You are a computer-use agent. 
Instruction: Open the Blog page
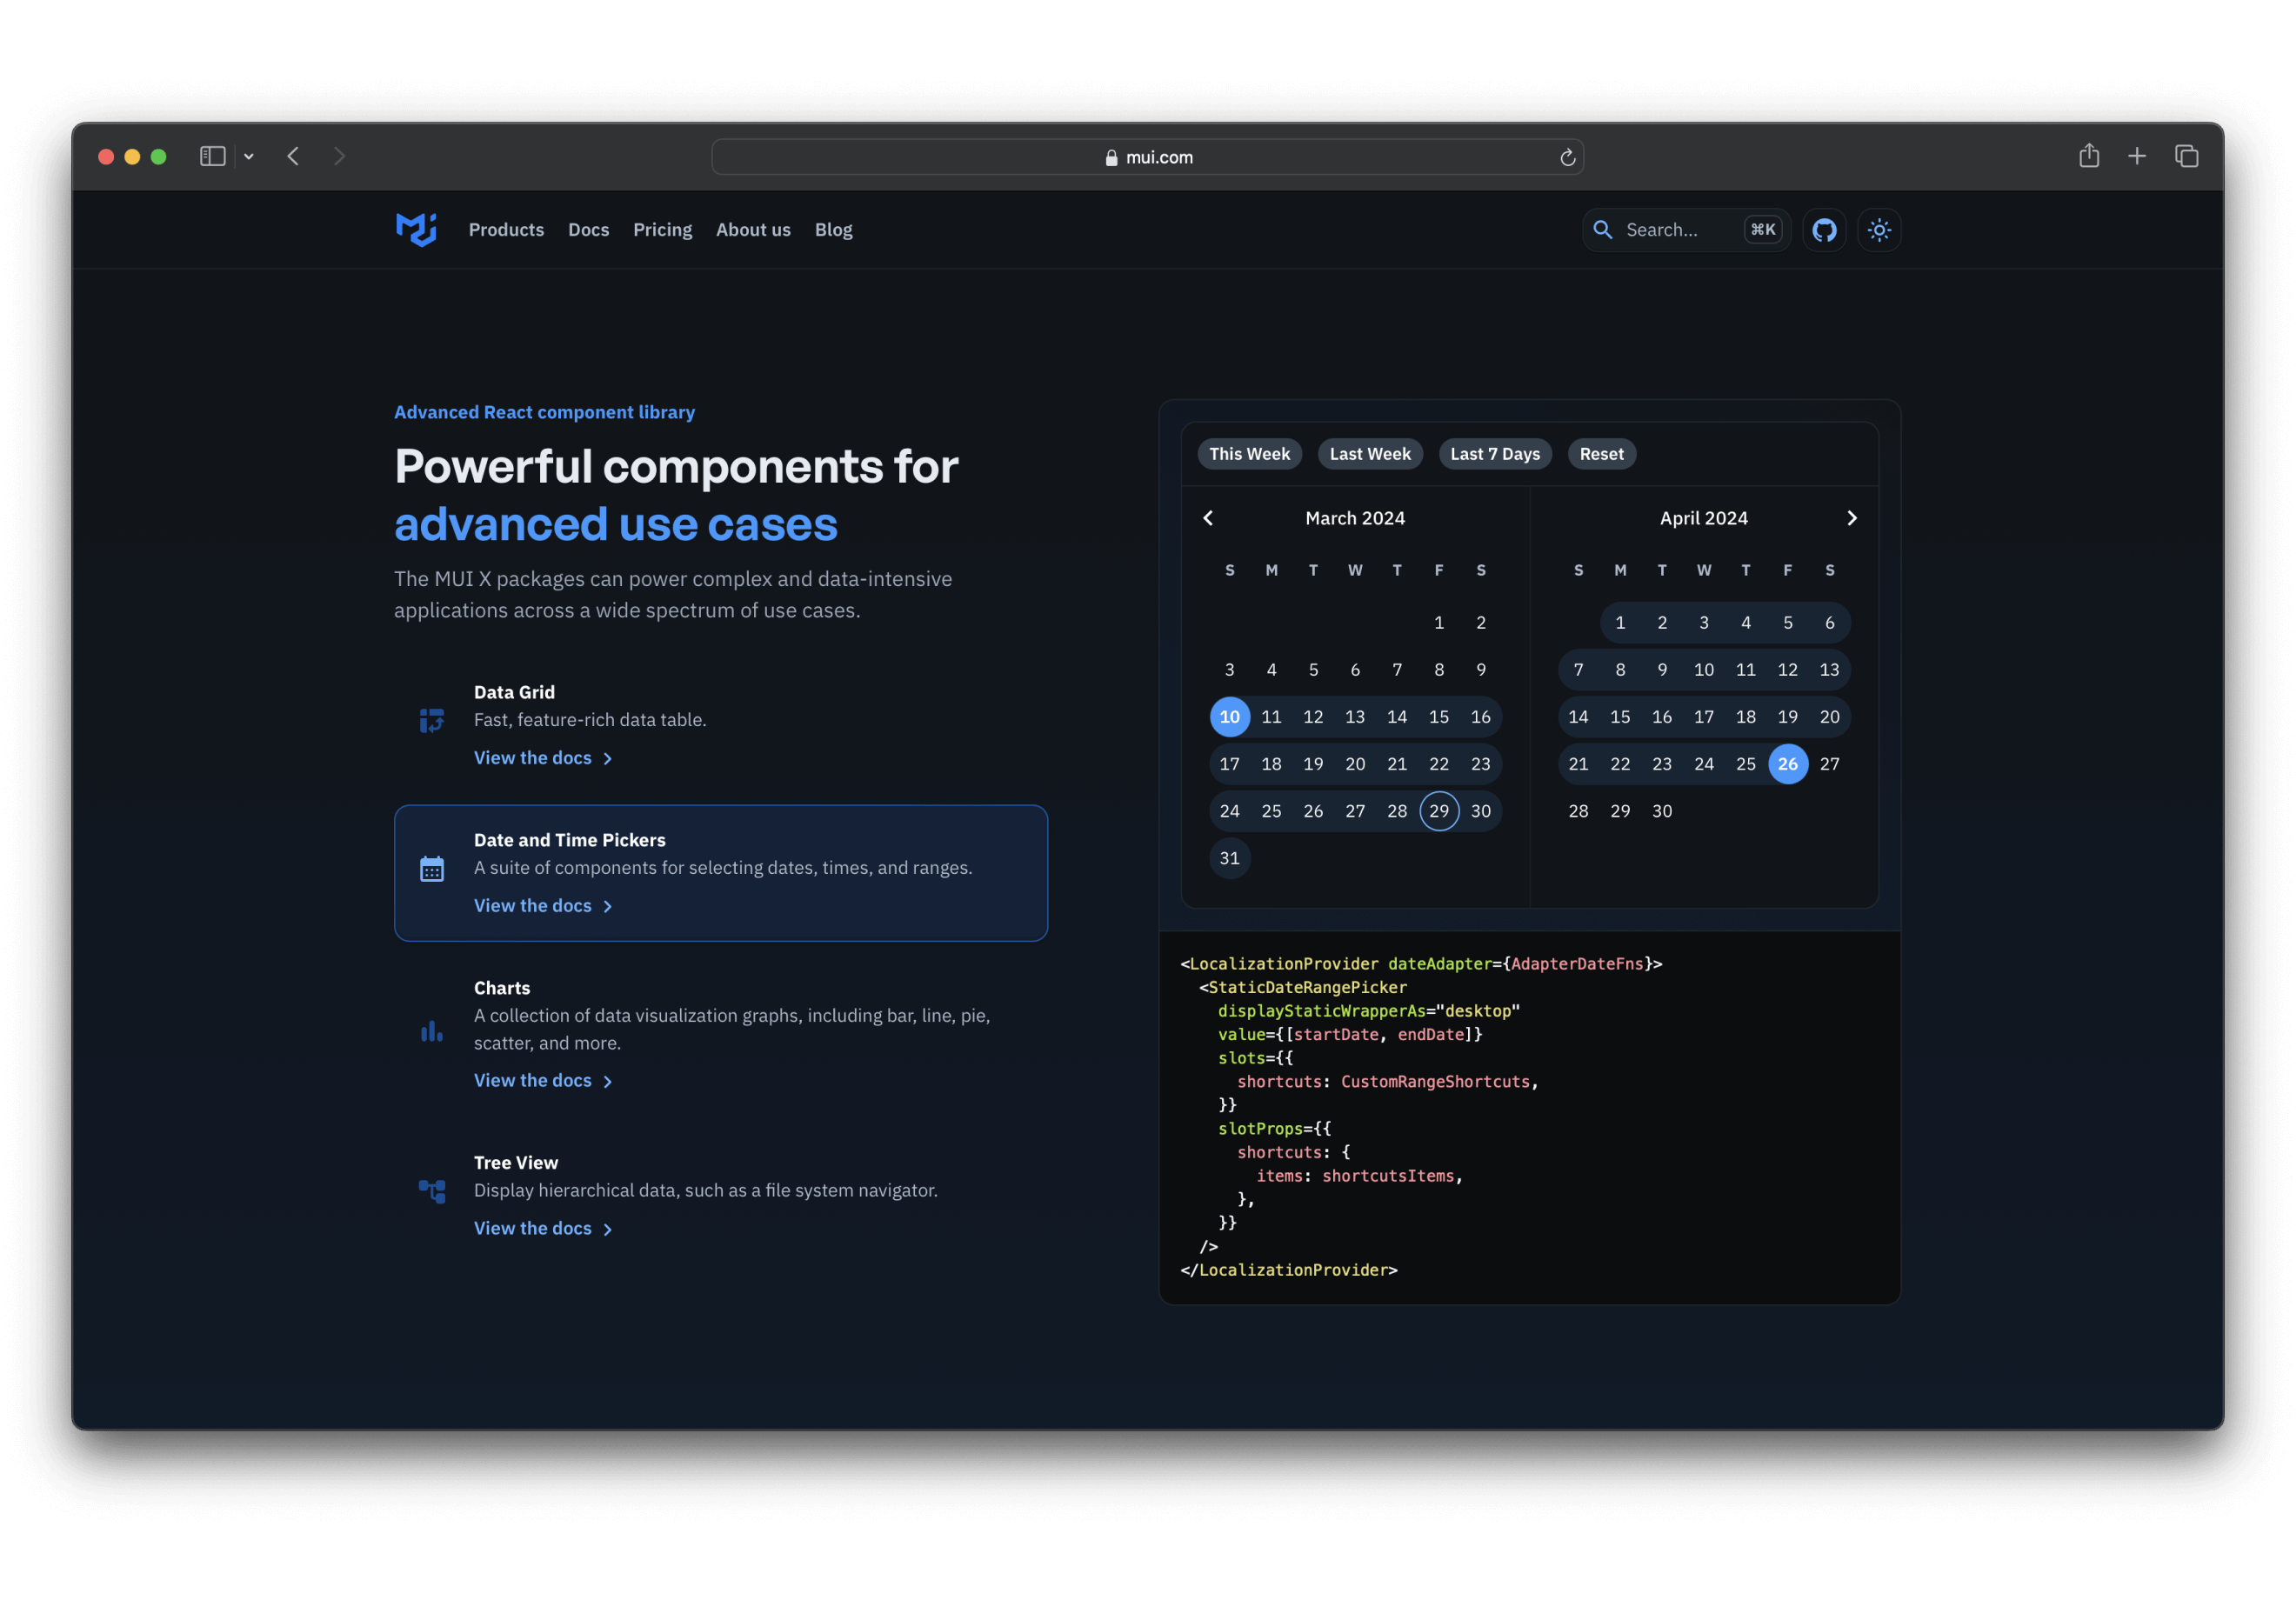click(x=834, y=230)
